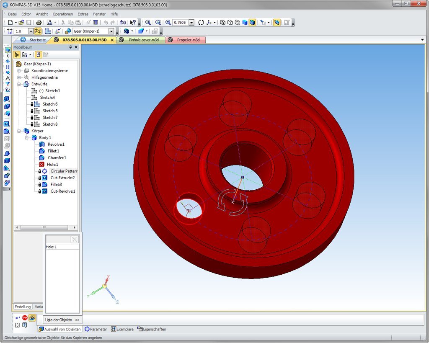
Task: Click the Rotate view icon
Action: (201, 23)
